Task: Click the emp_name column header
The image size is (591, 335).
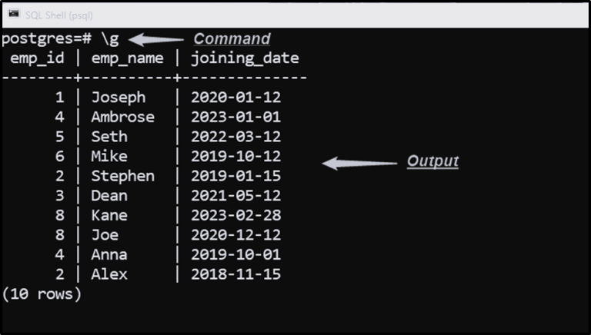Action: [128, 58]
